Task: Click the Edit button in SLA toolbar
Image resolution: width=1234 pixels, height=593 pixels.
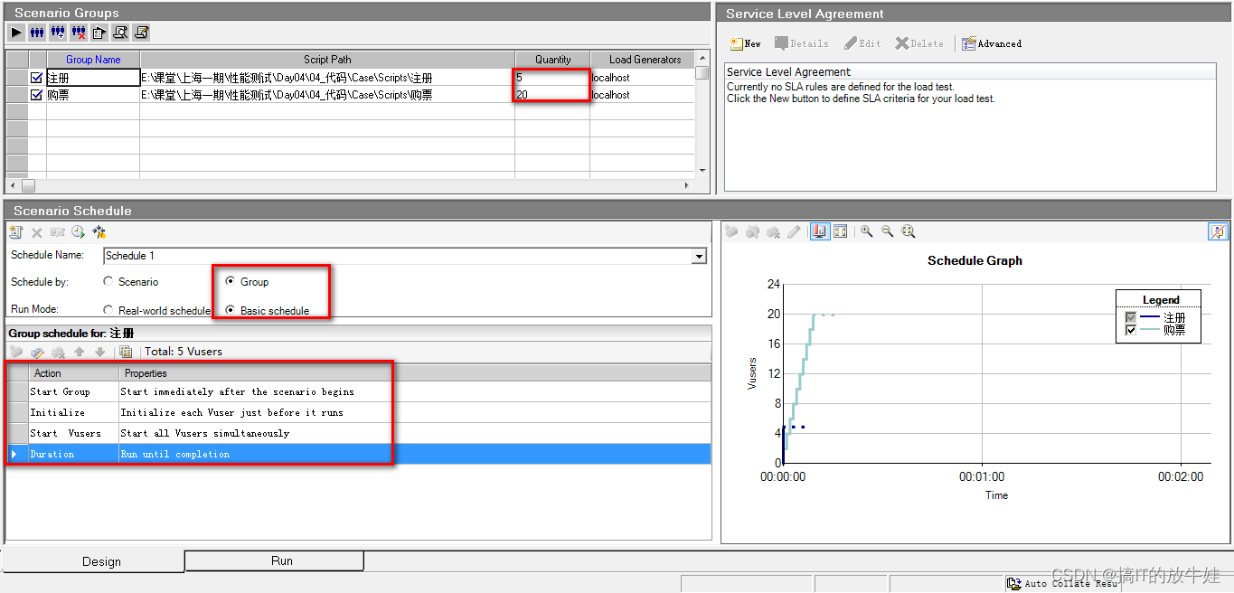Action: (x=862, y=43)
